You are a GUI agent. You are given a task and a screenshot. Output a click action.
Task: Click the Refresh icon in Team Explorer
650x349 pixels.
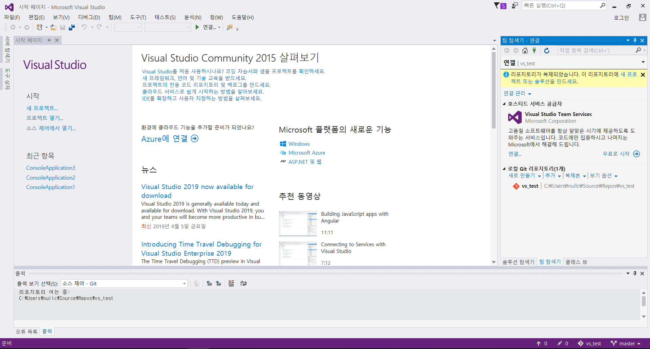pos(547,50)
